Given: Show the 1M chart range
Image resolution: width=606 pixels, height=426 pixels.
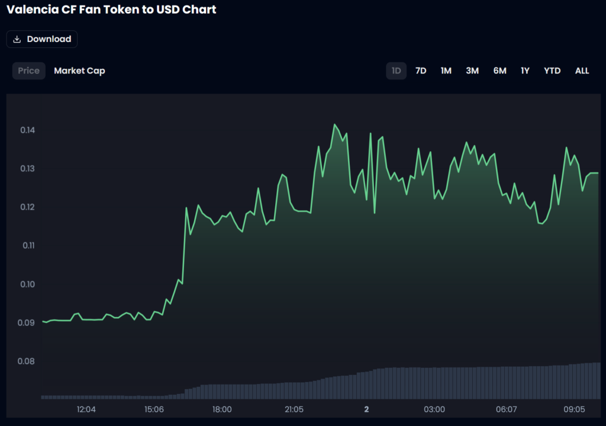Looking at the screenshot, I should pos(446,71).
